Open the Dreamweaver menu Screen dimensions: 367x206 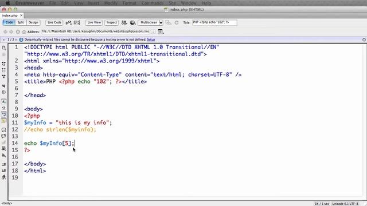click(29, 3)
